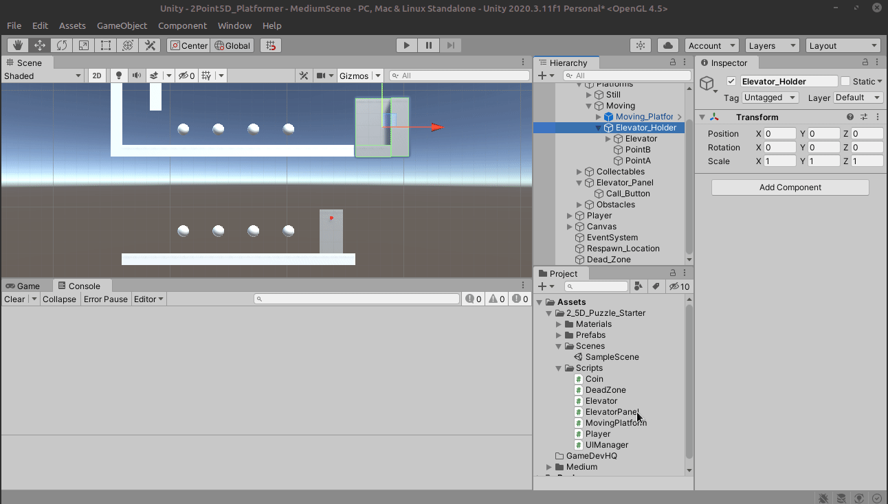888x504 pixels.
Task: Toggle 2D scene view mode
Action: [97, 76]
